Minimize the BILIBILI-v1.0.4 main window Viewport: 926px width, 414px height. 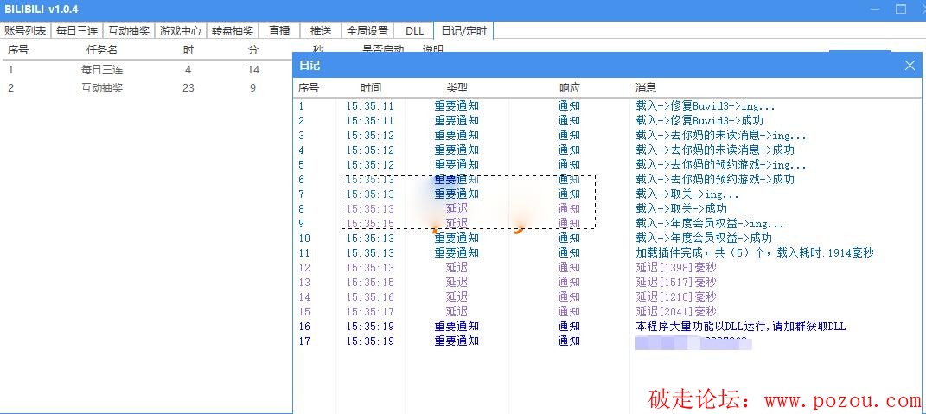pyautogui.click(x=875, y=9)
